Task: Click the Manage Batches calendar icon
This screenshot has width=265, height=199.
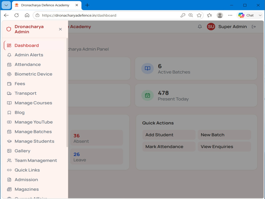Action: 9,132
